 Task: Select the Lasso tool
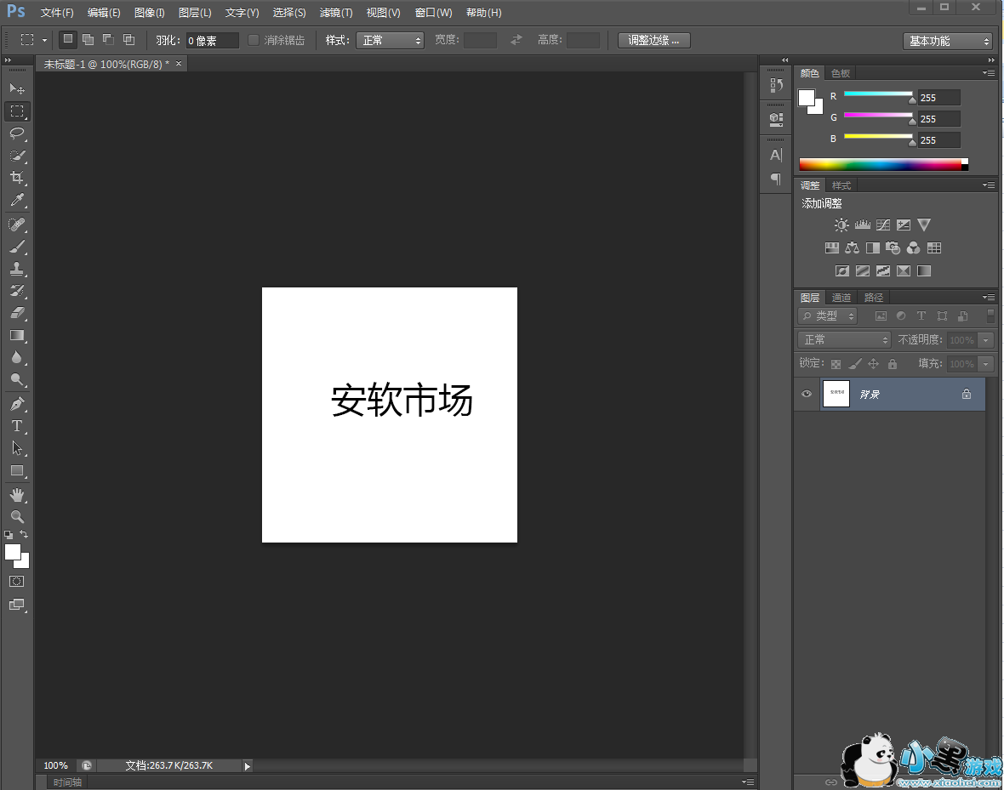click(x=17, y=134)
